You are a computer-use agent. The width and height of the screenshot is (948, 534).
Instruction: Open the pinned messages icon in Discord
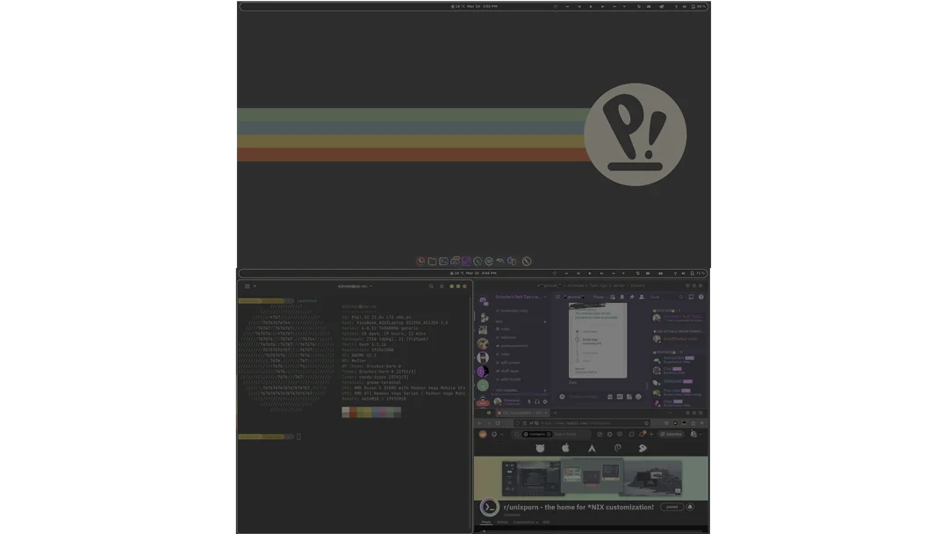click(x=632, y=297)
